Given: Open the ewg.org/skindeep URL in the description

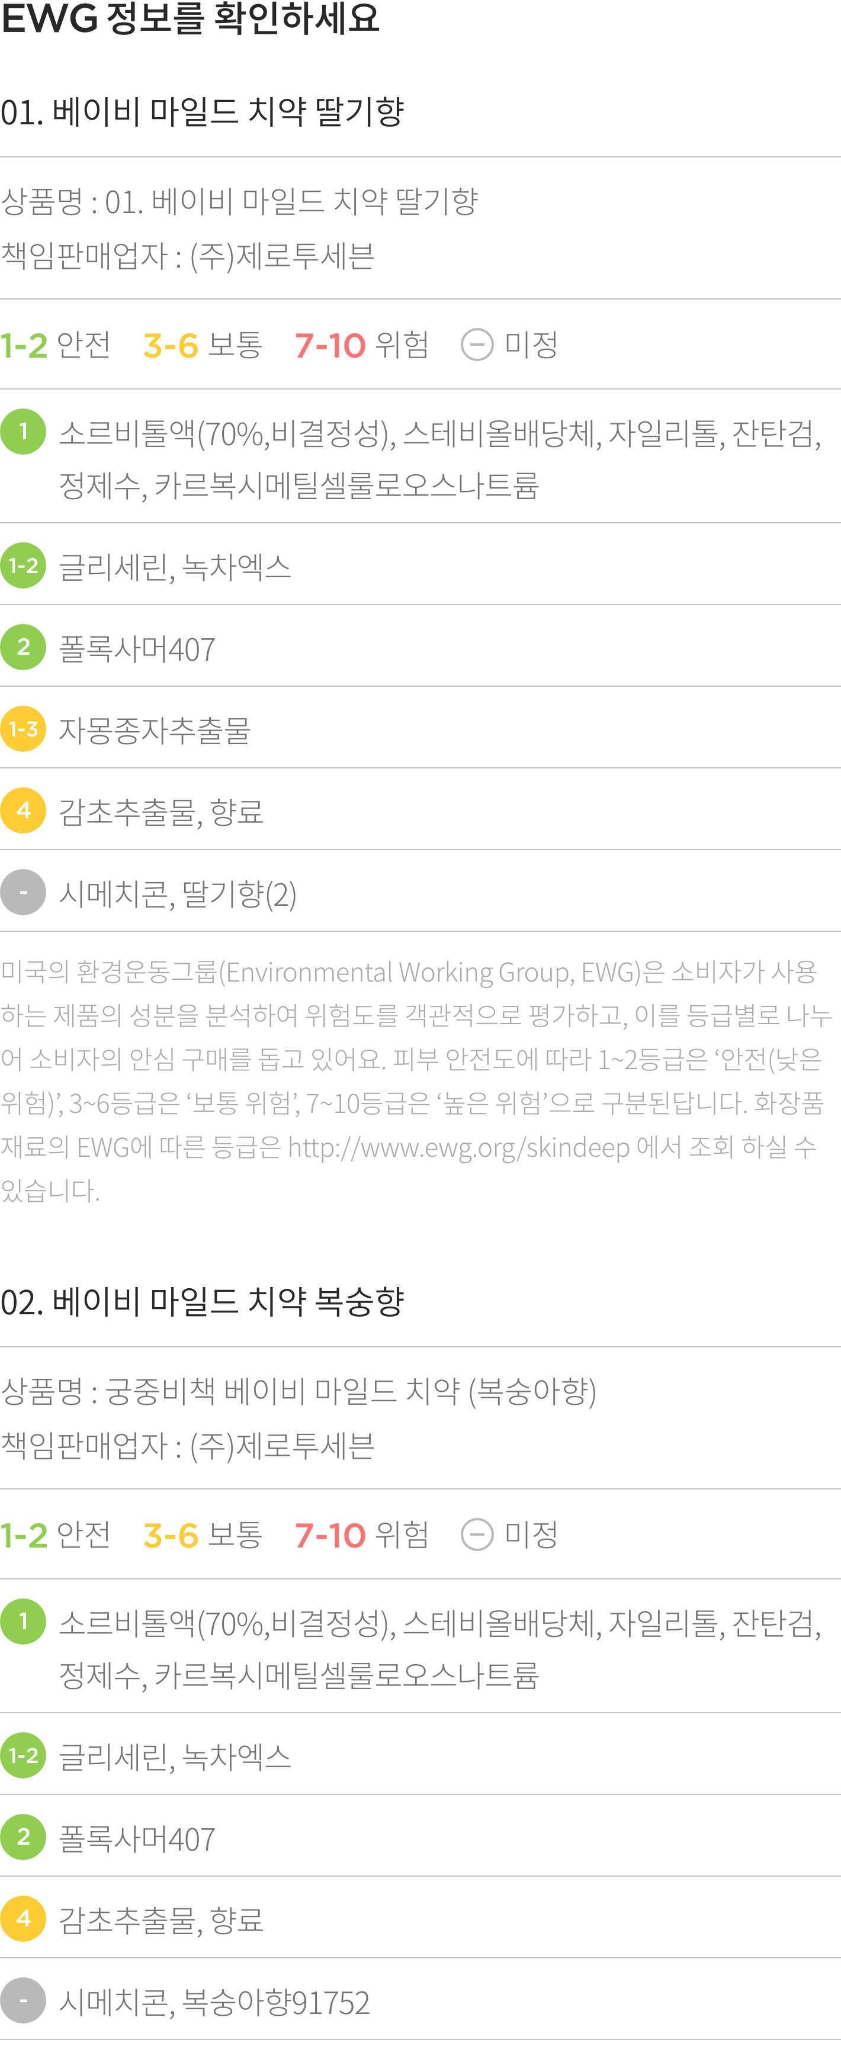Looking at the screenshot, I should click(458, 1148).
